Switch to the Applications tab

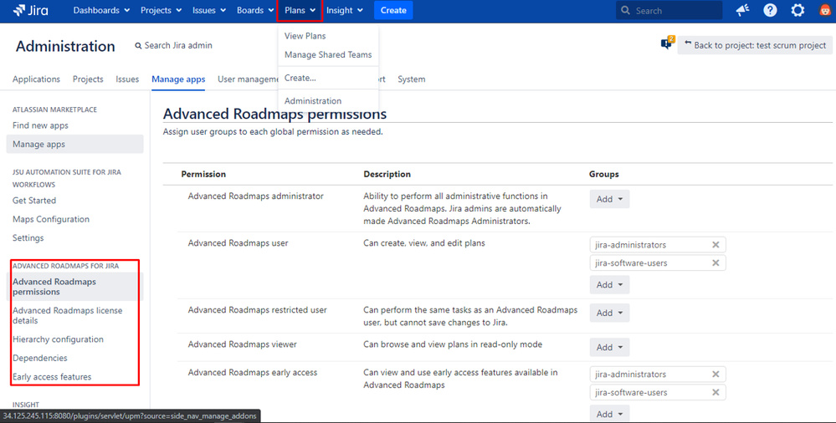(x=36, y=79)
